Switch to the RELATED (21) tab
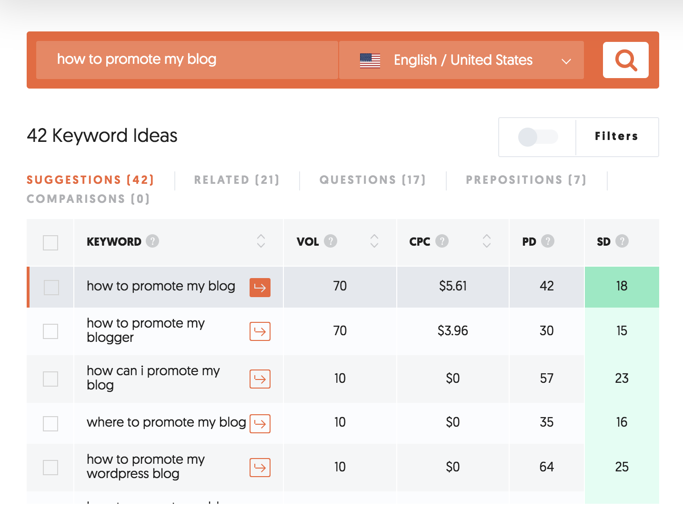The height and width of the screenshot is (519, 683). [x=237, y=180]
